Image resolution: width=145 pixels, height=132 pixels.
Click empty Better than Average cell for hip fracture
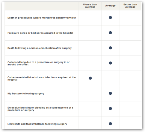(130, 93)
